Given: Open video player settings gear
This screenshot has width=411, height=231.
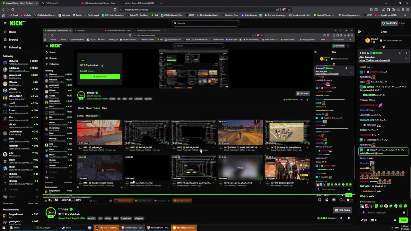Looking at the screenshot, I should point(348,200).
